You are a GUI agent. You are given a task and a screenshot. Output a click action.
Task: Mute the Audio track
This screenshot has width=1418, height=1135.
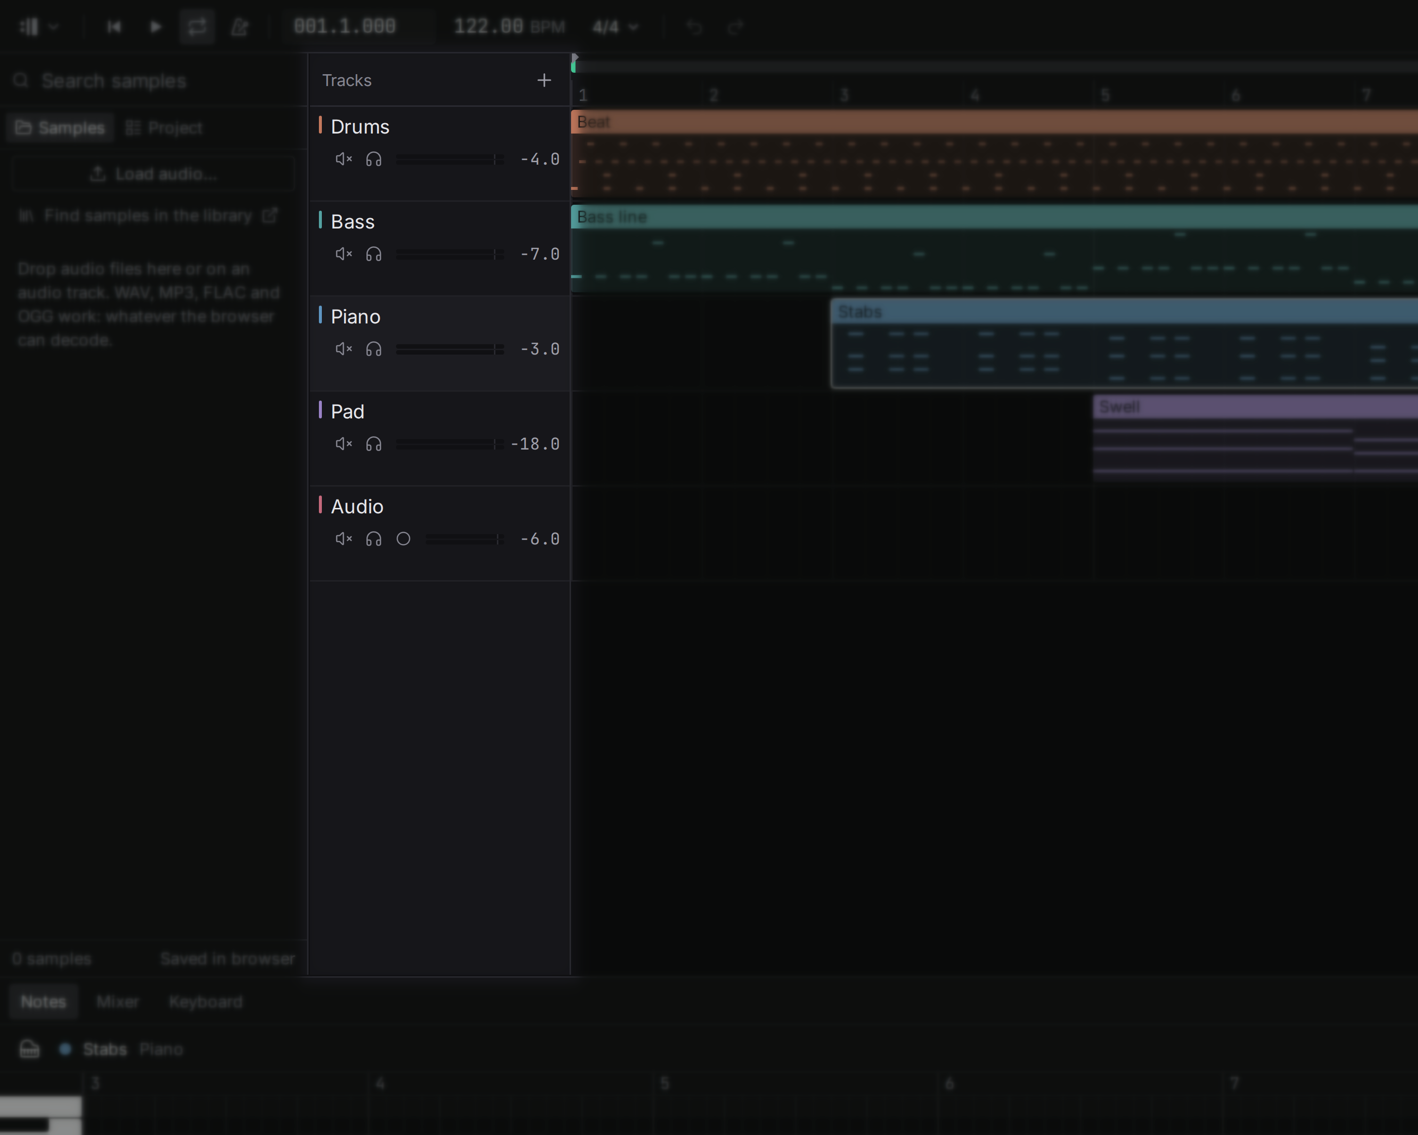[x=344, y=539]
